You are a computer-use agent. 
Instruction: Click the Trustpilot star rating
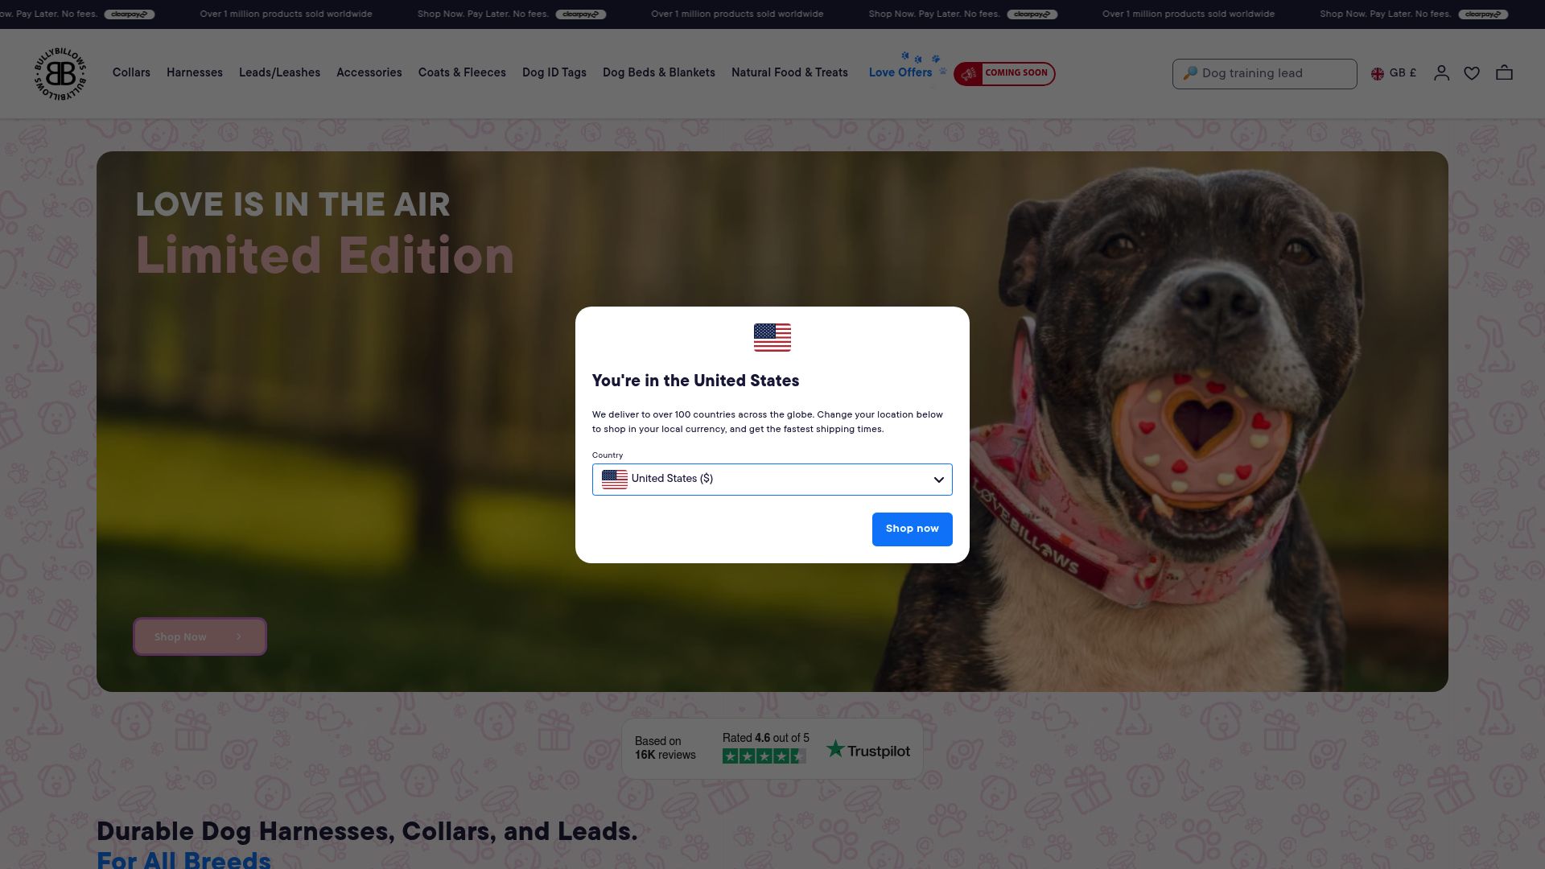[x=764, y=756]
